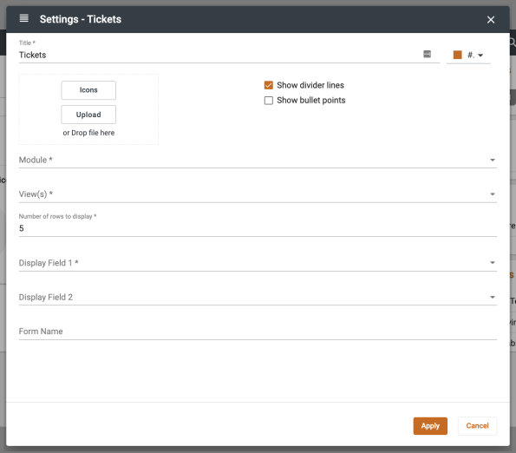Open the Display Field 1 dropdown
Image resolution: width=516 pixels, height=453 pixels.
click(x=258, y=263)
